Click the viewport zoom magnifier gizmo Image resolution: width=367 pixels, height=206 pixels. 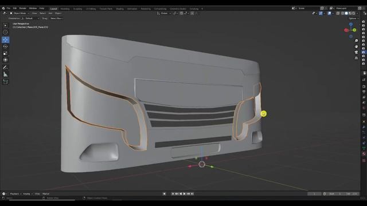356,41
